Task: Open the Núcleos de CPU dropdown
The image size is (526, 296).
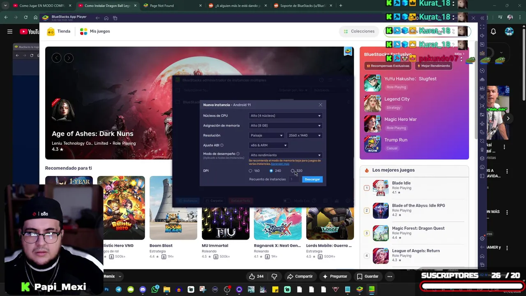Action: [x=286, y=116]
